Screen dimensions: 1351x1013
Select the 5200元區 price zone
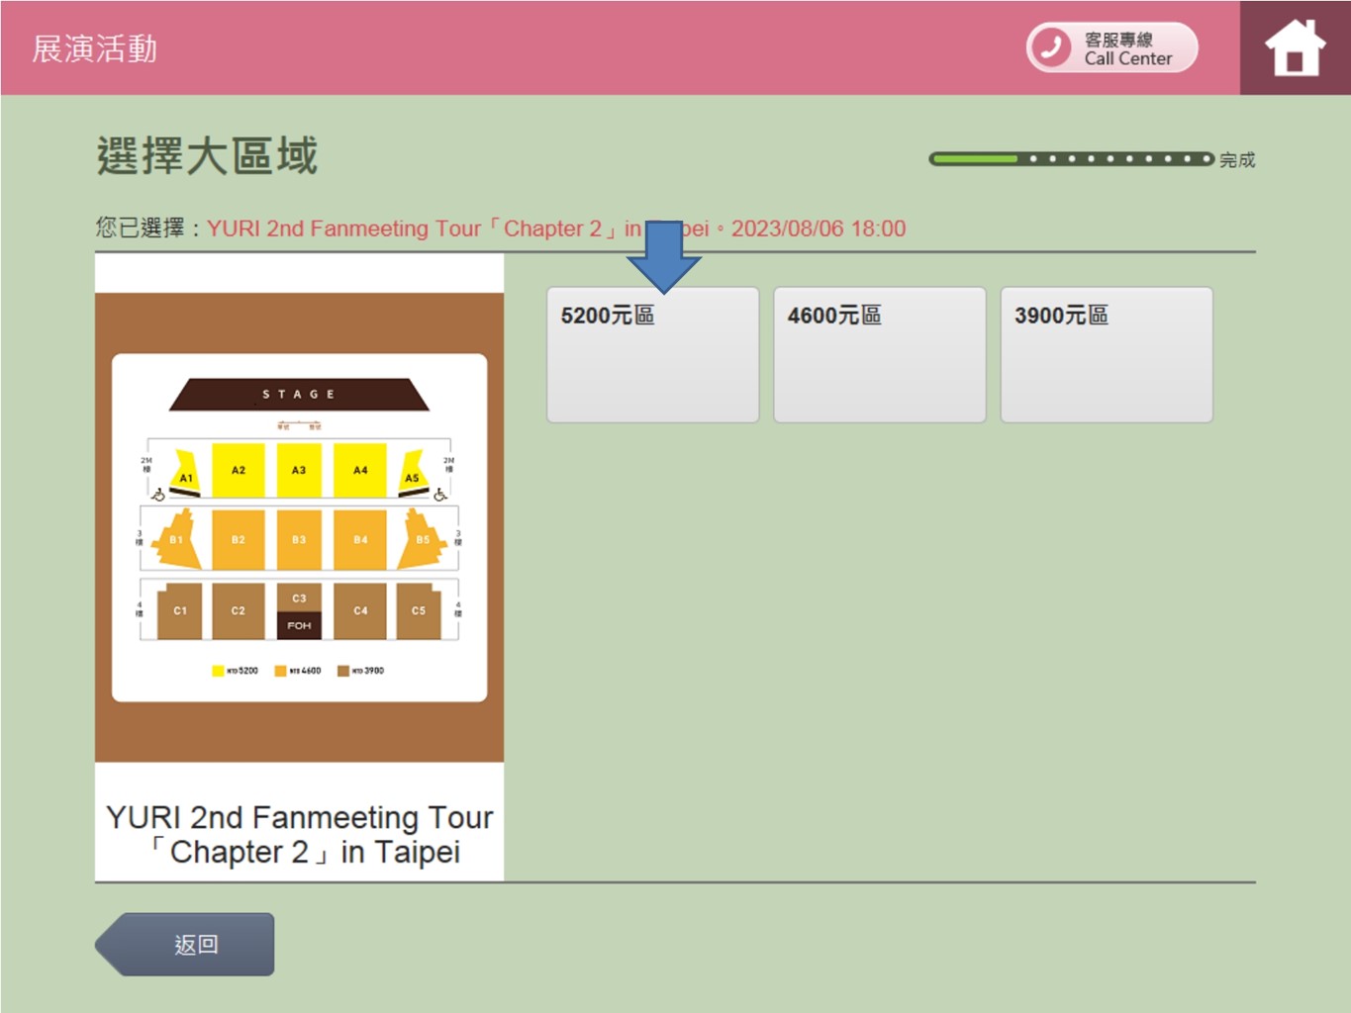(x=652, y=354)
